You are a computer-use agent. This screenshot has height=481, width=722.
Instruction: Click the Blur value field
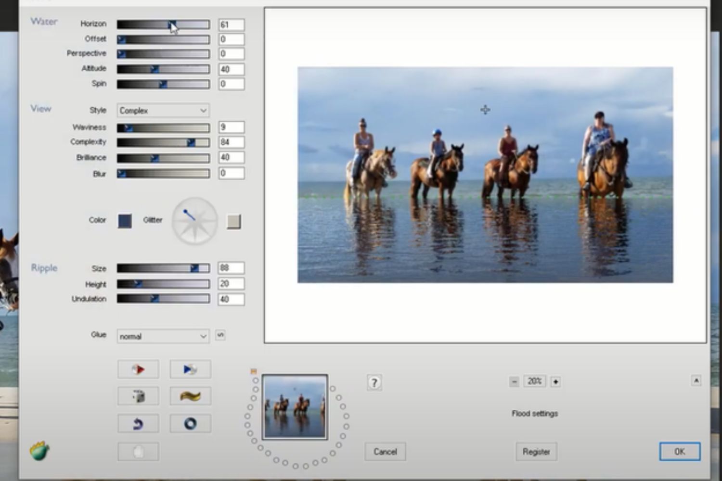231,173
